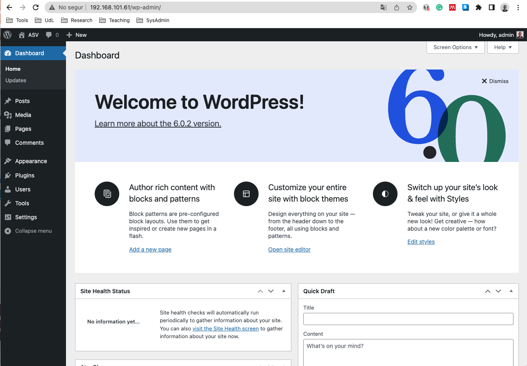Open the Research bookmark folder

(77, 20)
